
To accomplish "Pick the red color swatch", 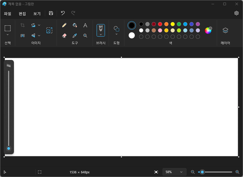I will [160, 24].
